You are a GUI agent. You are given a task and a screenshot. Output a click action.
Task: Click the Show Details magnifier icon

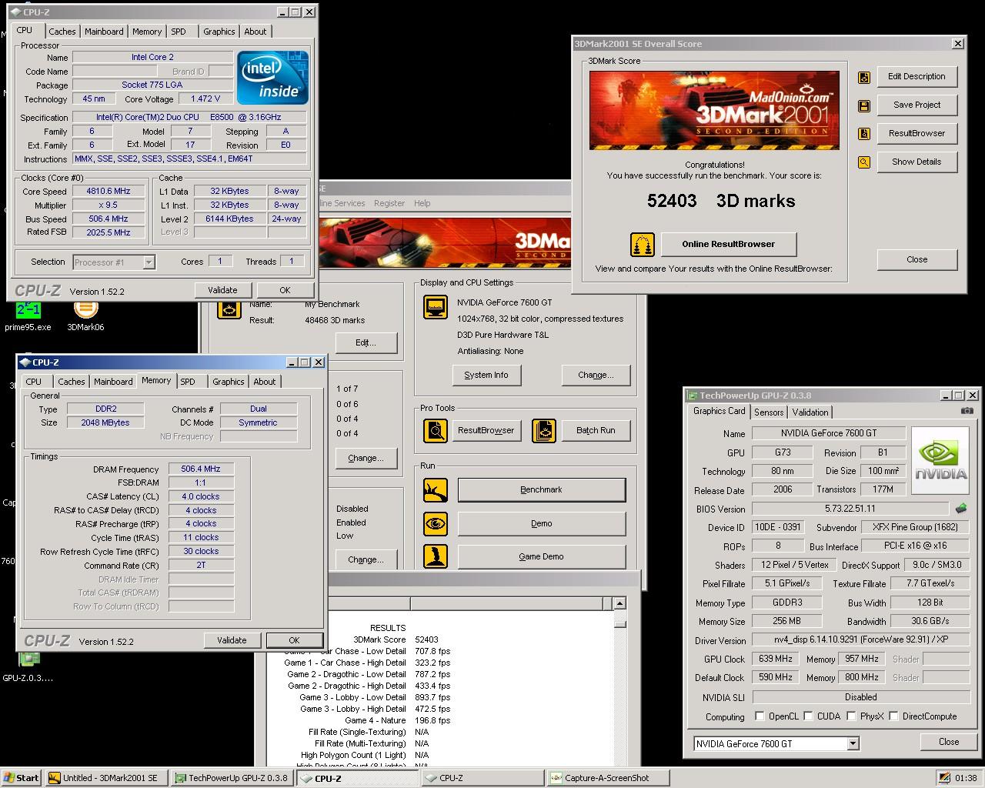click(x=864, y=162)
